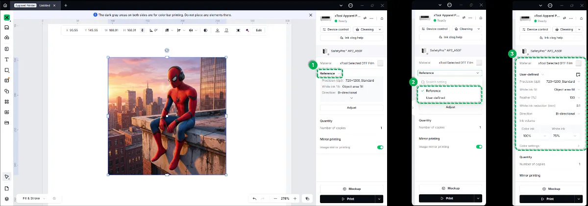Click the Edit button in top toolbar

tap(259, 30)
